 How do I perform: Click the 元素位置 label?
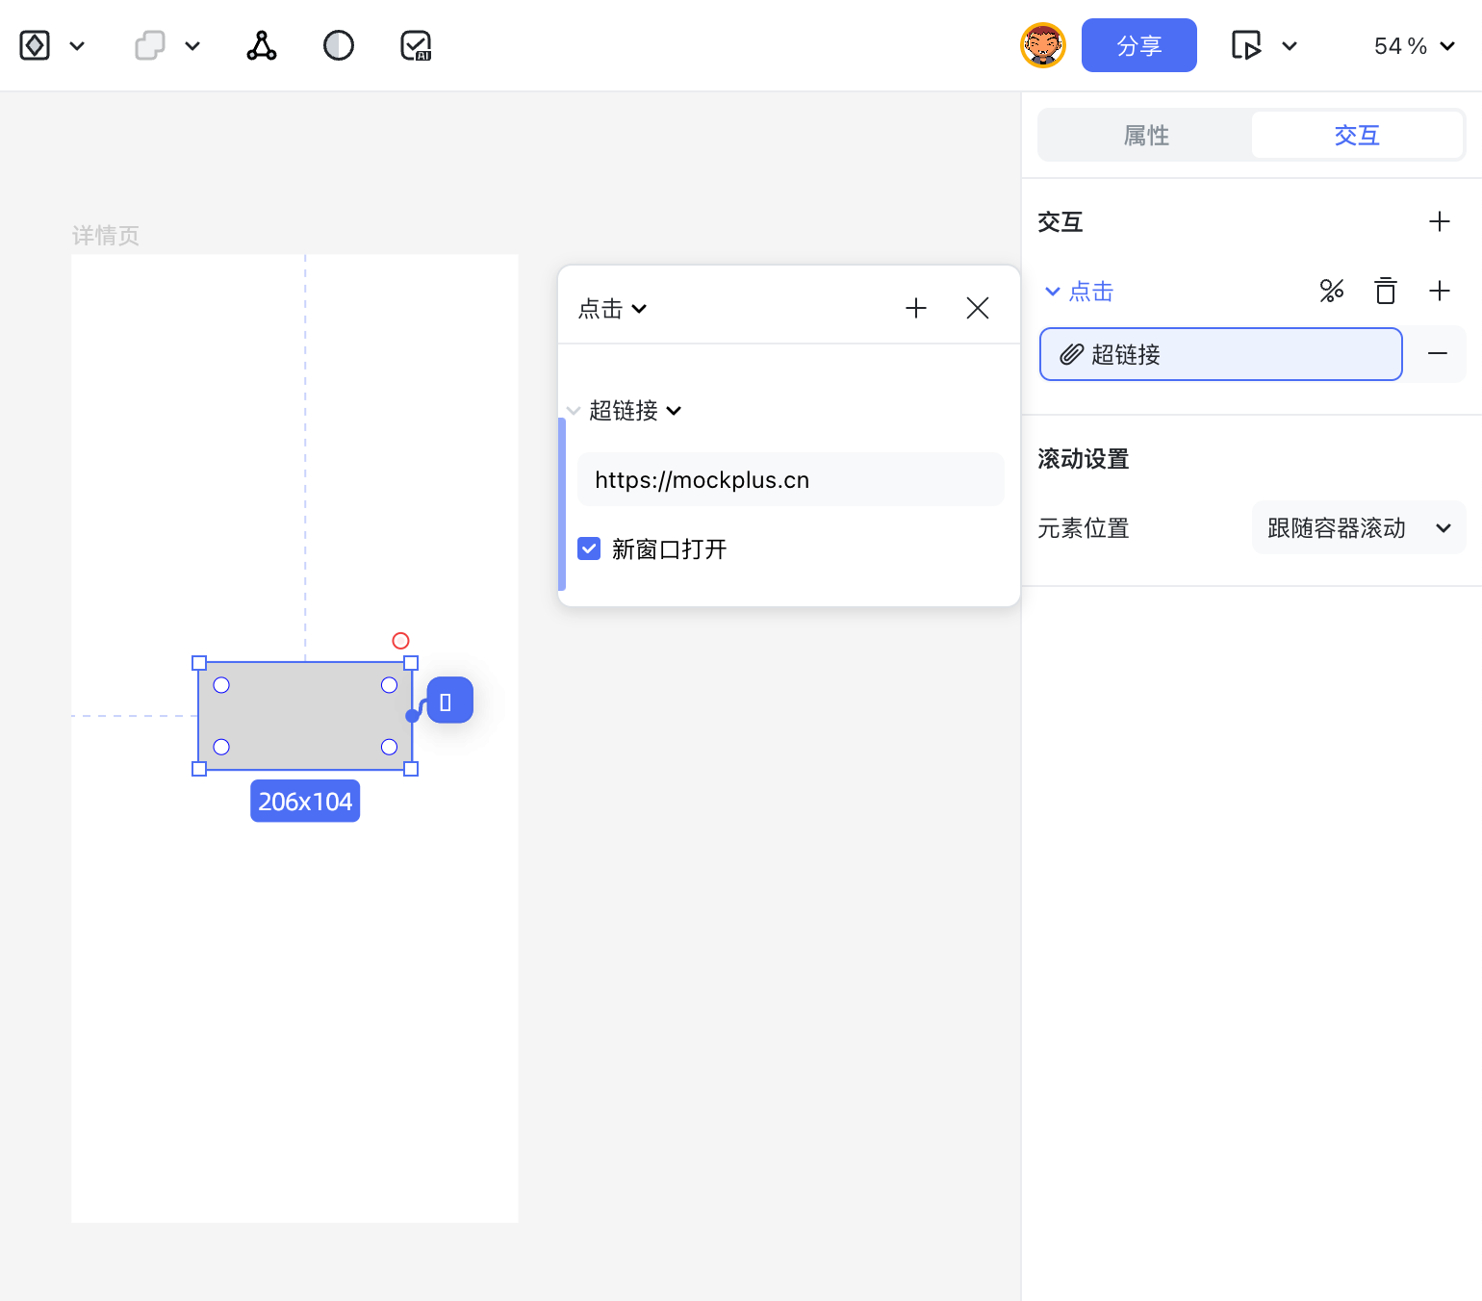[1084, 528]
